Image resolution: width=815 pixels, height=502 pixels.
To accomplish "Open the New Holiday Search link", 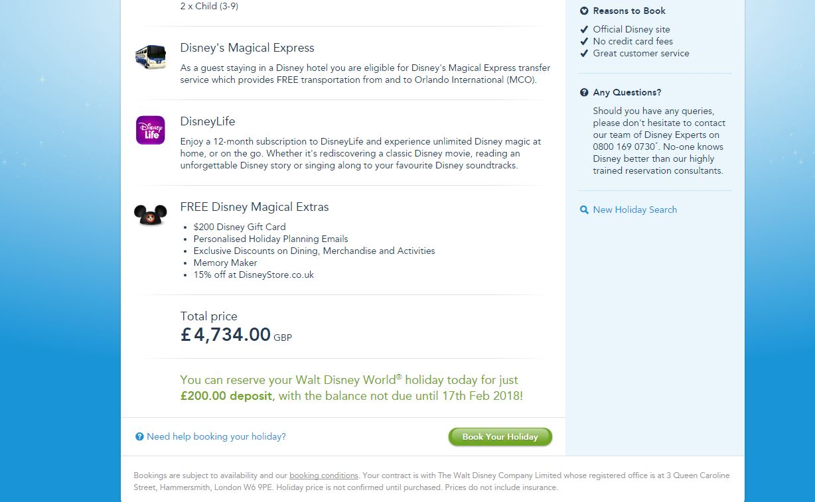I will click(634, 210).
